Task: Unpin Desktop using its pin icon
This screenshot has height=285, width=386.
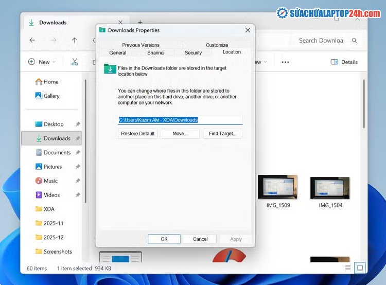Action: coord(78,124)
